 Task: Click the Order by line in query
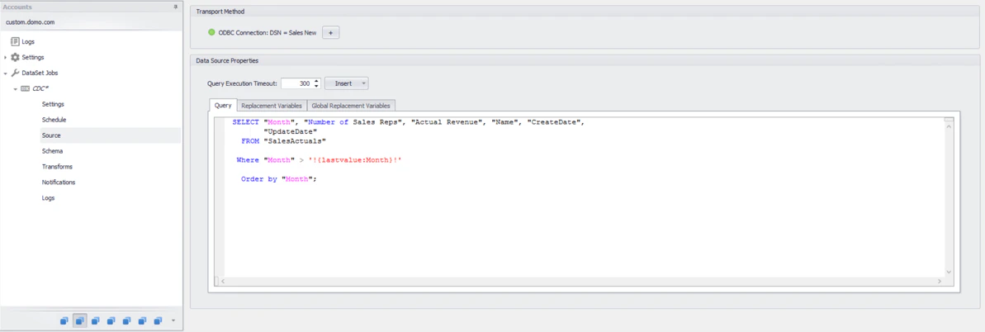point(278,179)
